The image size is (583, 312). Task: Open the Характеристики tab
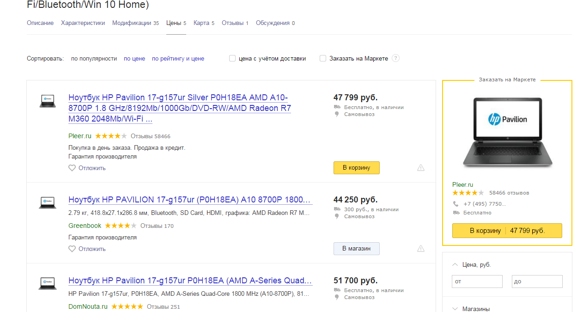(x=83, y=23)
